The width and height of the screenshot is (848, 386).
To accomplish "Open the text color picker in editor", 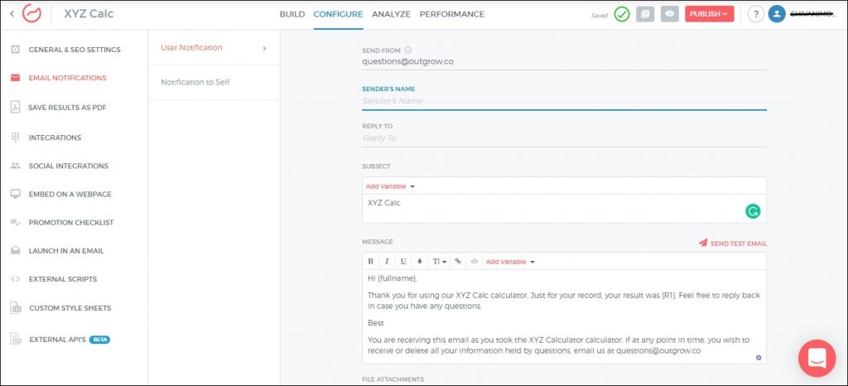I will point(420,262).
